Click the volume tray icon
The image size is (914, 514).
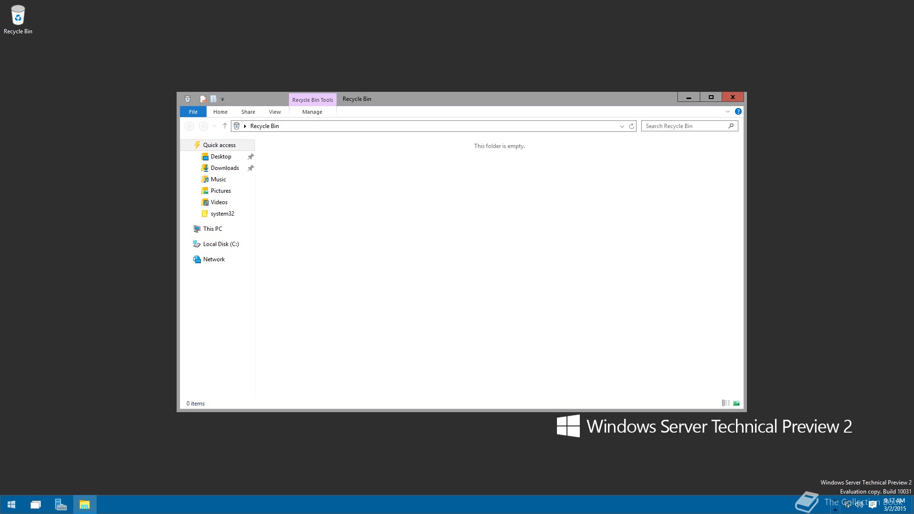[x=859, y=504]
